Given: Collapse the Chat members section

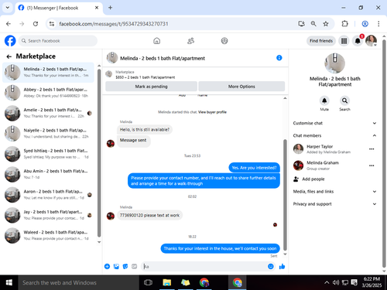Looking at the screenshot, I should pos(334,135).
